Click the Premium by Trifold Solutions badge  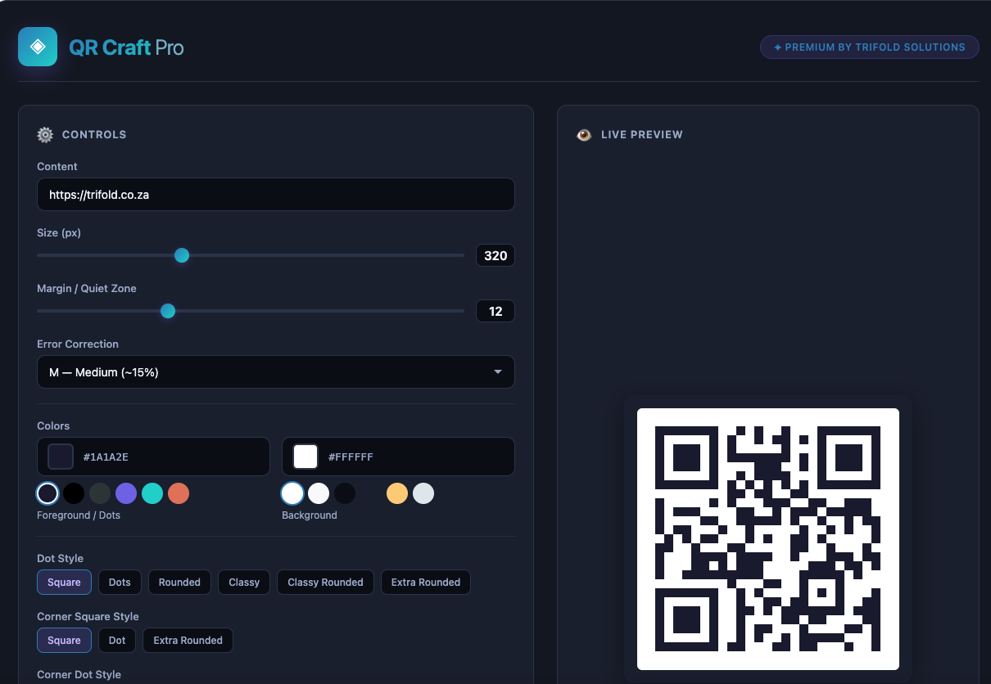pyautogui.click(x=870, y=47)
